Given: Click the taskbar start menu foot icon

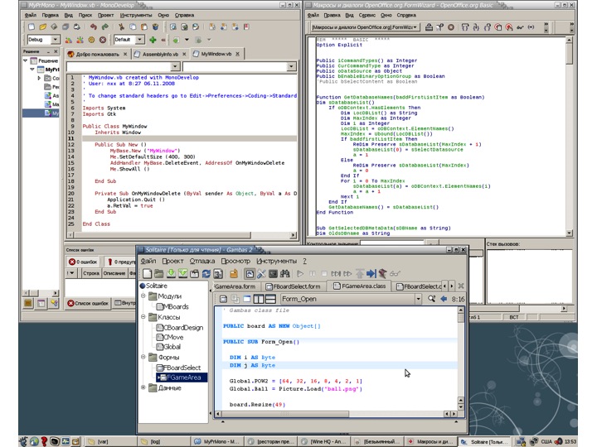Looking at the screenshot, I should [23, 441].
